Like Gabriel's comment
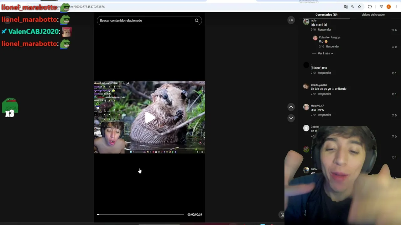 393,137
